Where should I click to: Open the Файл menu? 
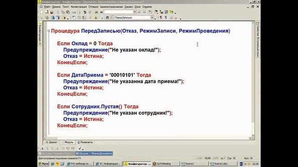pos(47,6)
